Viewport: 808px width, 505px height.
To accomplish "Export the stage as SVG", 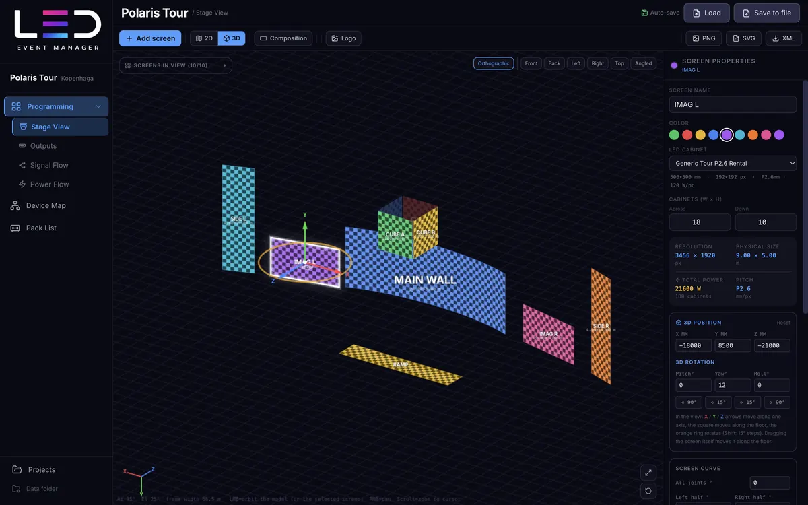I will 744,38.
